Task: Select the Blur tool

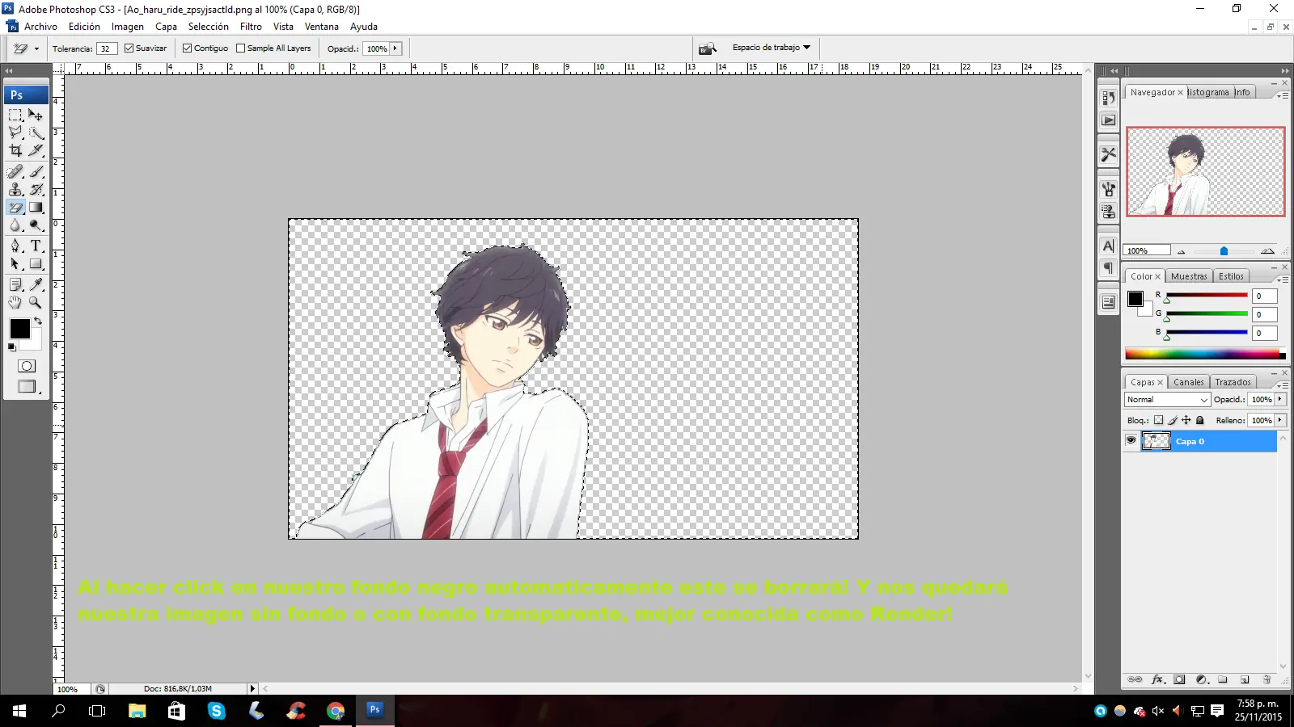Action: [15, 225]
